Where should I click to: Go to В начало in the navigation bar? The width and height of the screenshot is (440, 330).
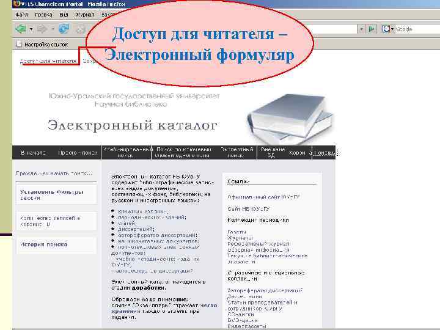(x=33, y=153)
